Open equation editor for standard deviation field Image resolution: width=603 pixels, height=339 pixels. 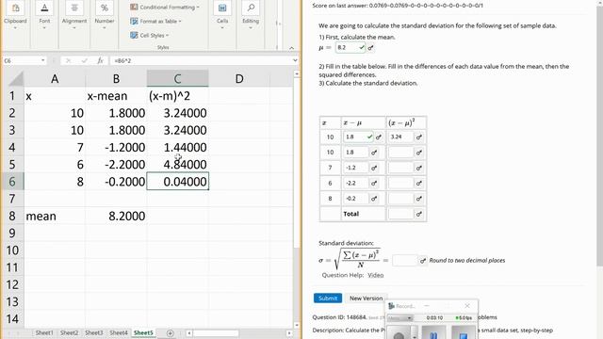pos(423,261)
